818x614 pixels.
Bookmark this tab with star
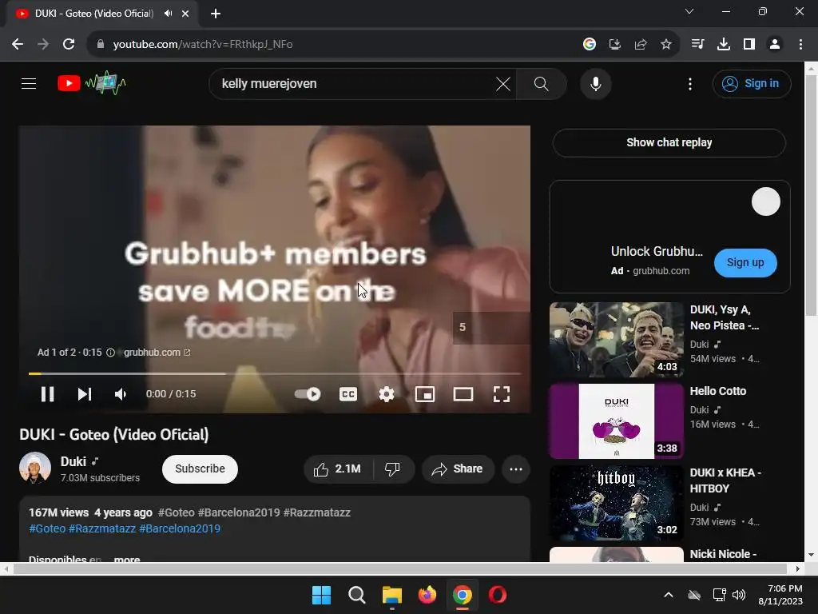pos(665,45)
